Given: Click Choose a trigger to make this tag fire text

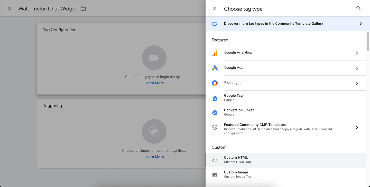Looking at the screenshot, I should tap(154, 151).
